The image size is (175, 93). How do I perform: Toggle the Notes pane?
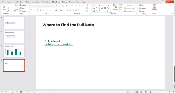point(129,92)
